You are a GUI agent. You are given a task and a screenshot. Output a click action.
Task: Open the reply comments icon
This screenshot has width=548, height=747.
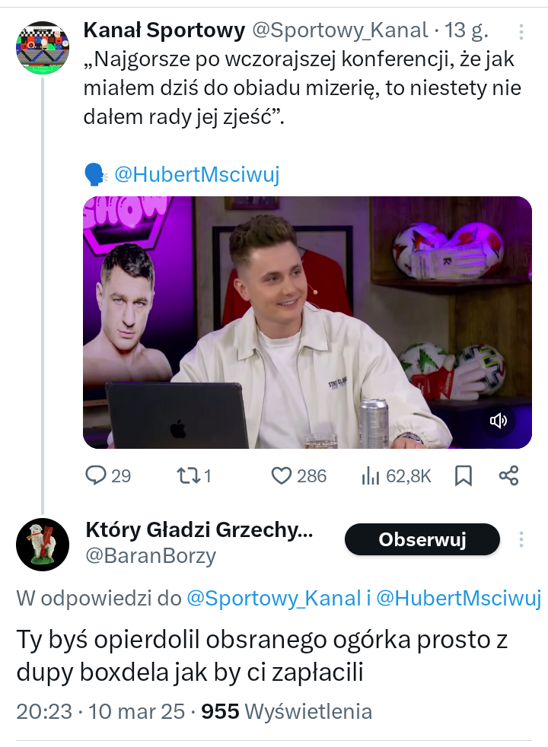click(96, 476)
